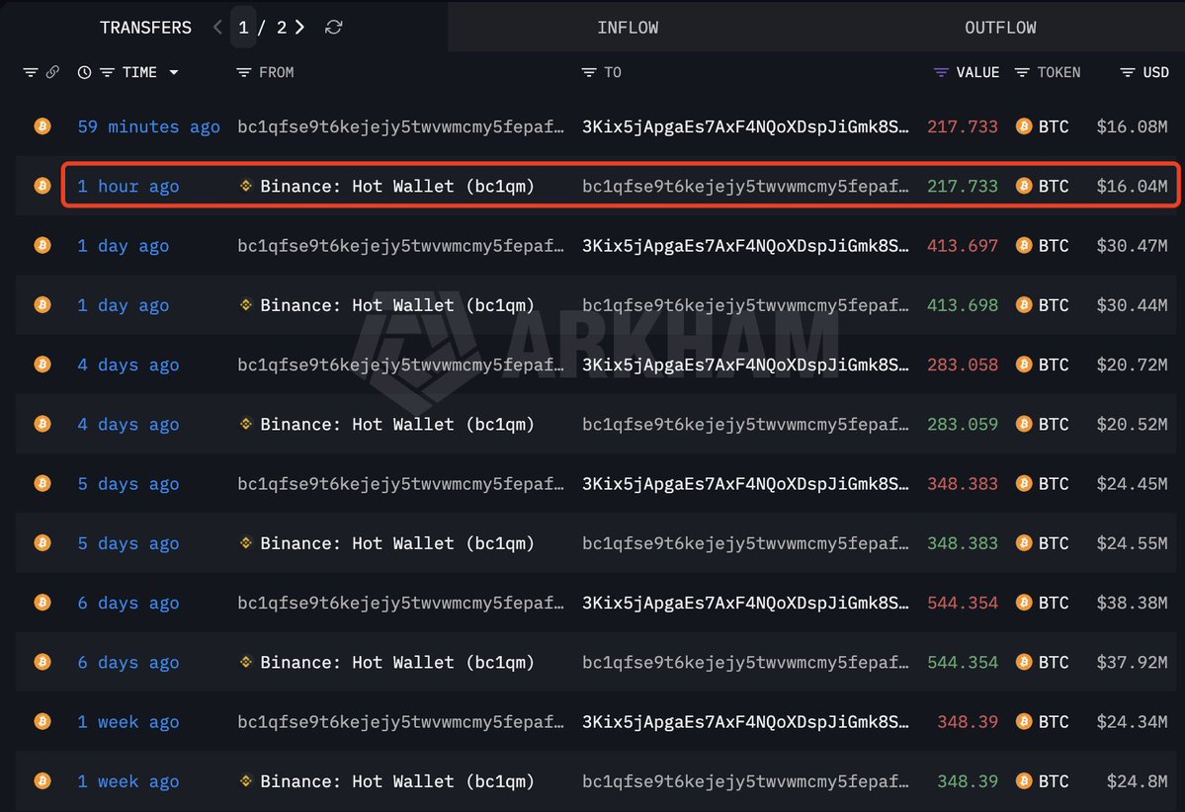Click the USD column header label
Viewport: 1185px width, 812px height.
click(1155, 72)
